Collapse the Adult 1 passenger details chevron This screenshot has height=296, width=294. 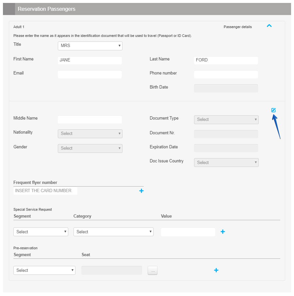(269, 26)
